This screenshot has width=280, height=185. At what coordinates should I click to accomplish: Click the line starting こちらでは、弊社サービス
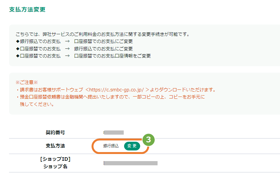point(103,34)
